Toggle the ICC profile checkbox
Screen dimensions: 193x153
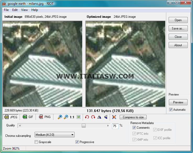pyautogui.click(x=155, y=138)
